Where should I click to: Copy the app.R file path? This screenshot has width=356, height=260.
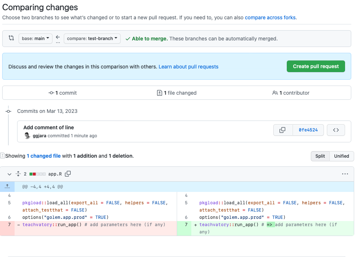68,174
